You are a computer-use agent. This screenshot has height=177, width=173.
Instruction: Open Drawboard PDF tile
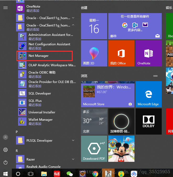pos(94,149)
